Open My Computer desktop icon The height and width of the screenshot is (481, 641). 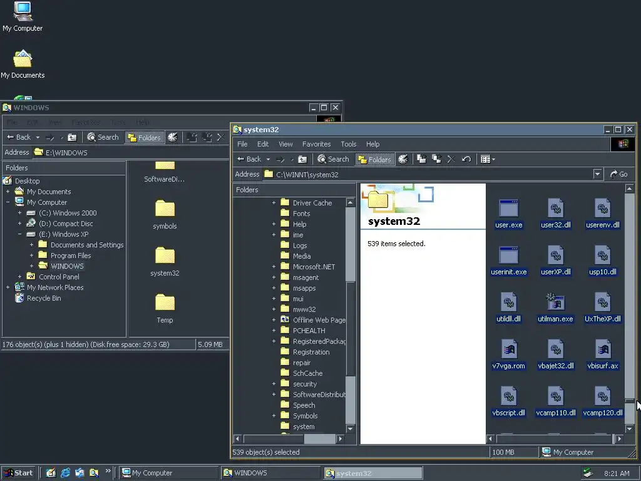coord(23,16)
